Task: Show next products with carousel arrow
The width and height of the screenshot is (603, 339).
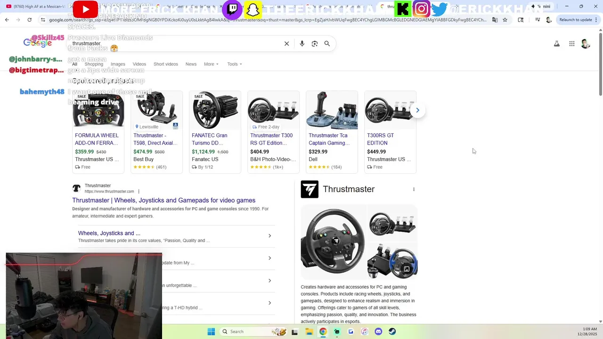Action: pos(417,110)
